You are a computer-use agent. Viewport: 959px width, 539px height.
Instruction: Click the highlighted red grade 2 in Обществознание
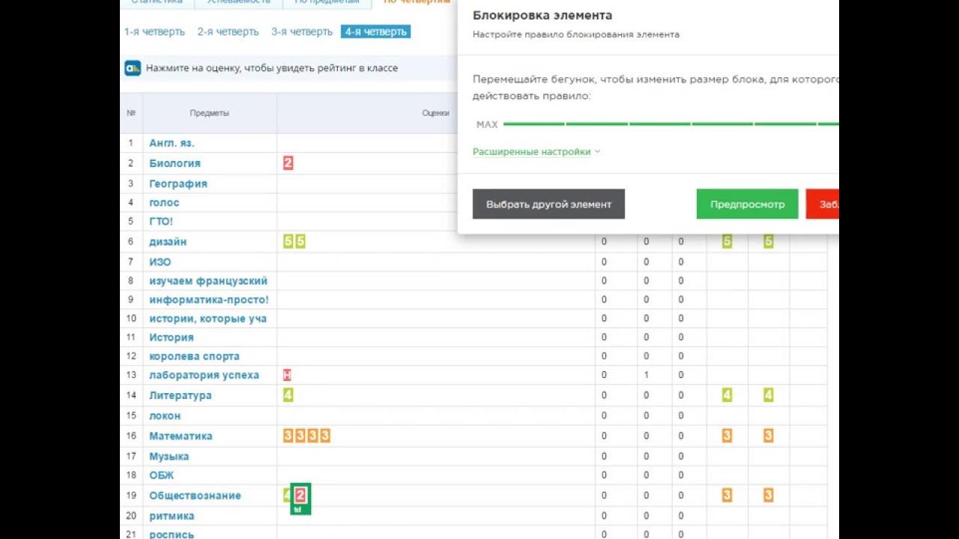tap(300, 495)
